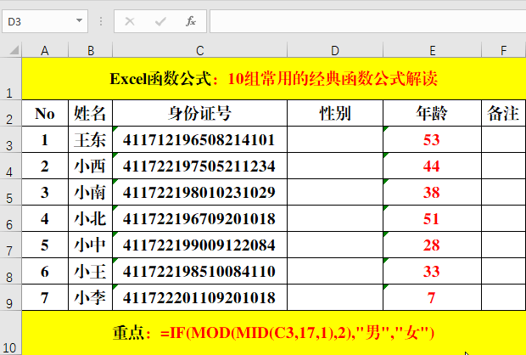Select ID cell 411722199009122084
526x355 pixels.
[200, 245]
